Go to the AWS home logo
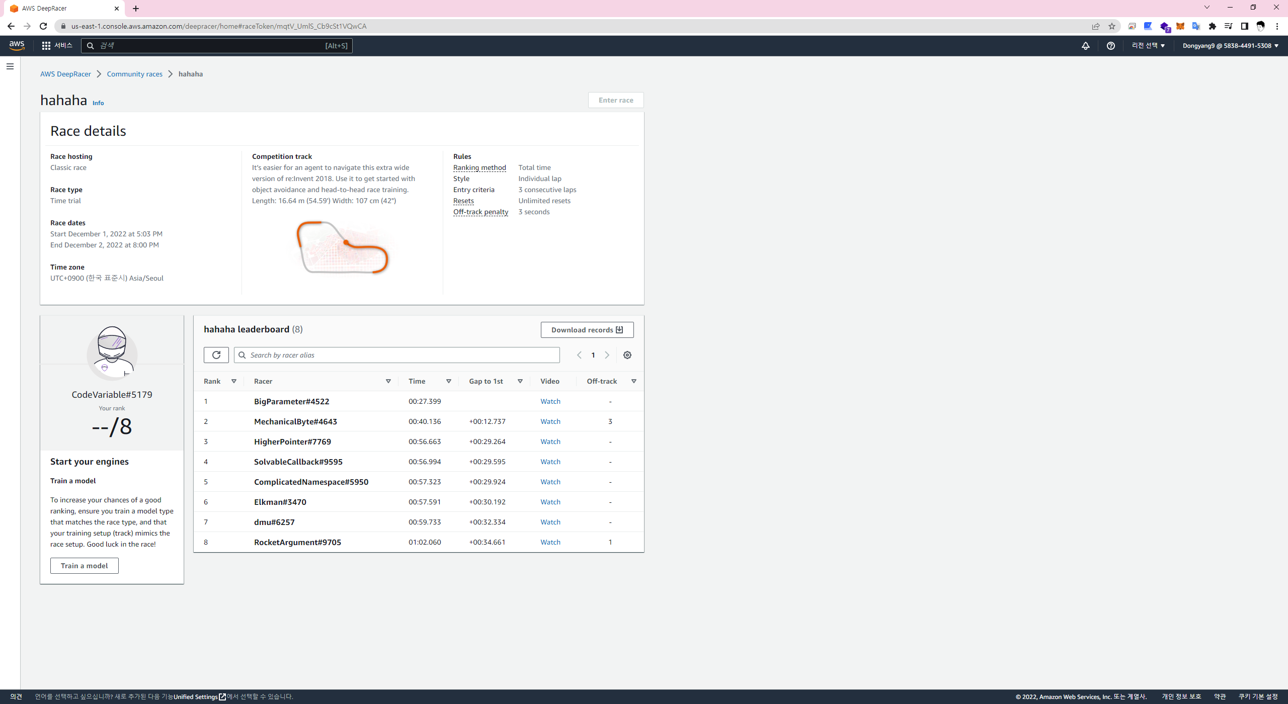Image resolution: width=1288 pixels, height=704 pixels. pos(17,45)
